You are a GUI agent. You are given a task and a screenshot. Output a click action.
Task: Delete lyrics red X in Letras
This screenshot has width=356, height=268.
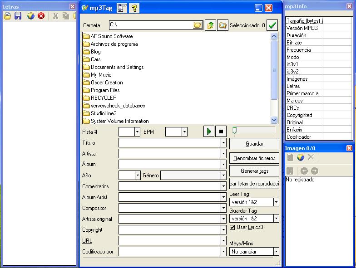[x=41, y=16]
